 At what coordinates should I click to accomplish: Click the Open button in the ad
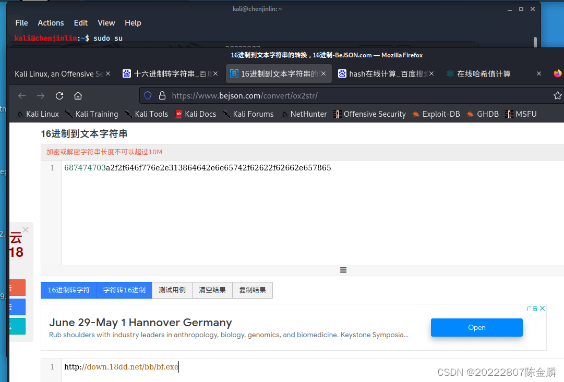476,327
